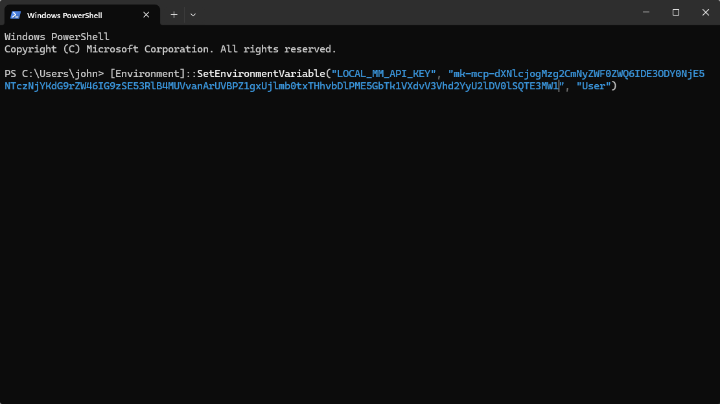Click the API key value starting mk-mcp
720x404 pixels.
coord(576,74)
